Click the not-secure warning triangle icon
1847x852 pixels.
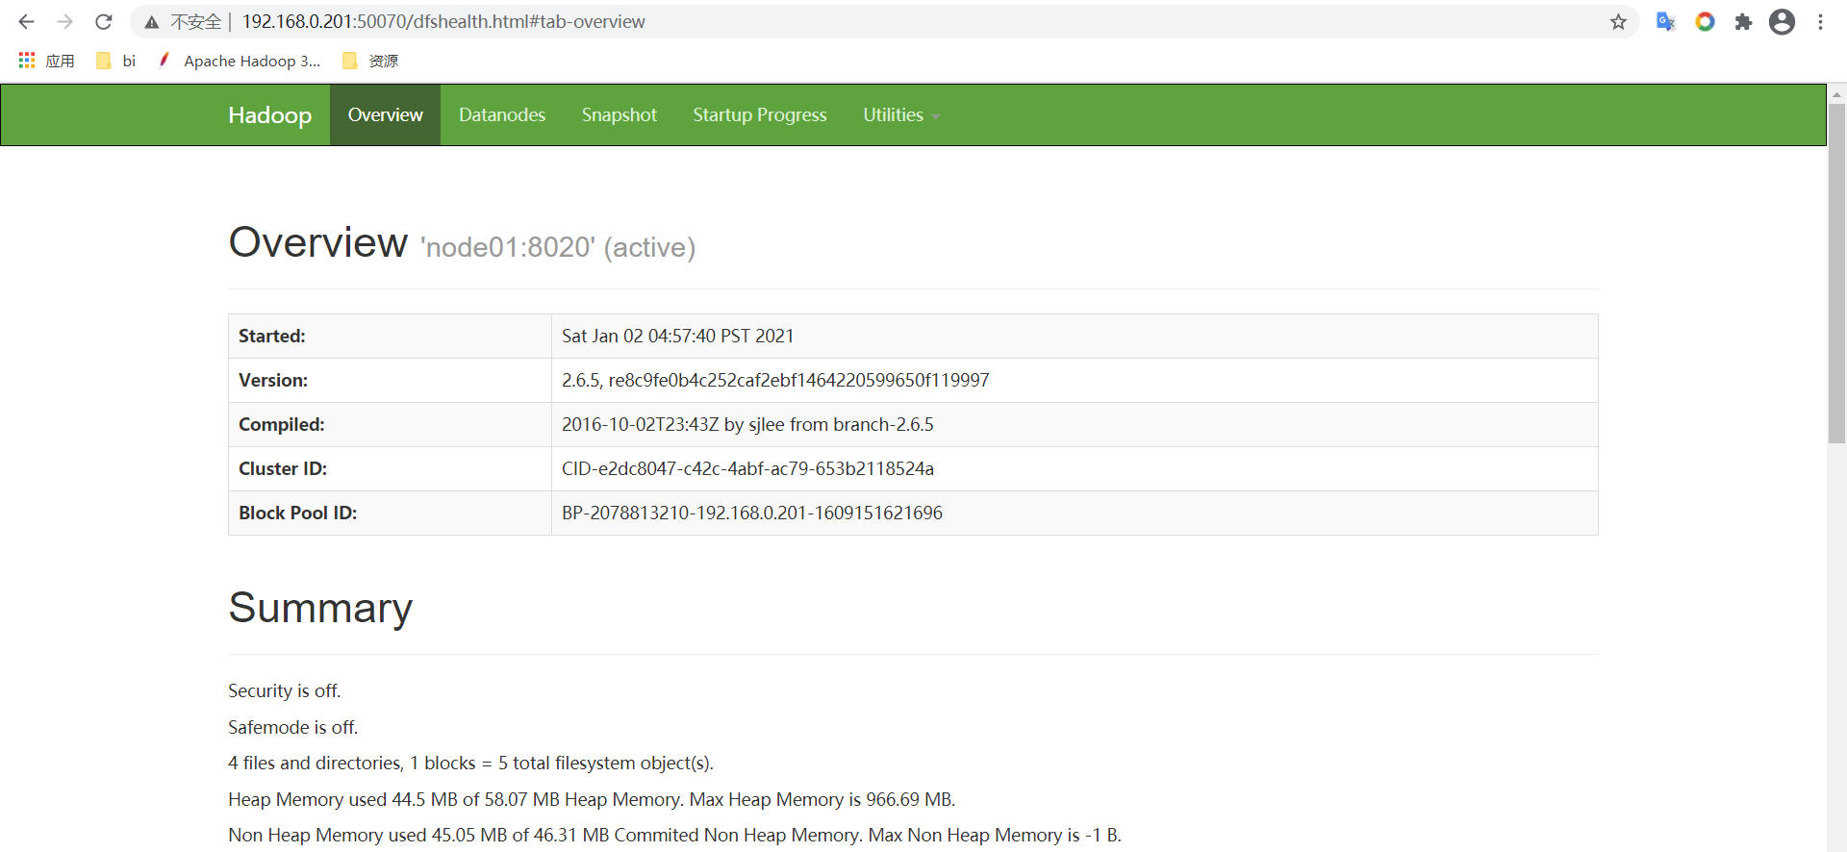tap(152, 22)
